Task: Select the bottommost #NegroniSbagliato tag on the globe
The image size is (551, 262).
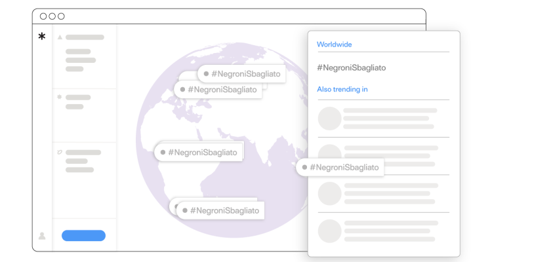Action: pyautogui.click(x=220, y=210)
